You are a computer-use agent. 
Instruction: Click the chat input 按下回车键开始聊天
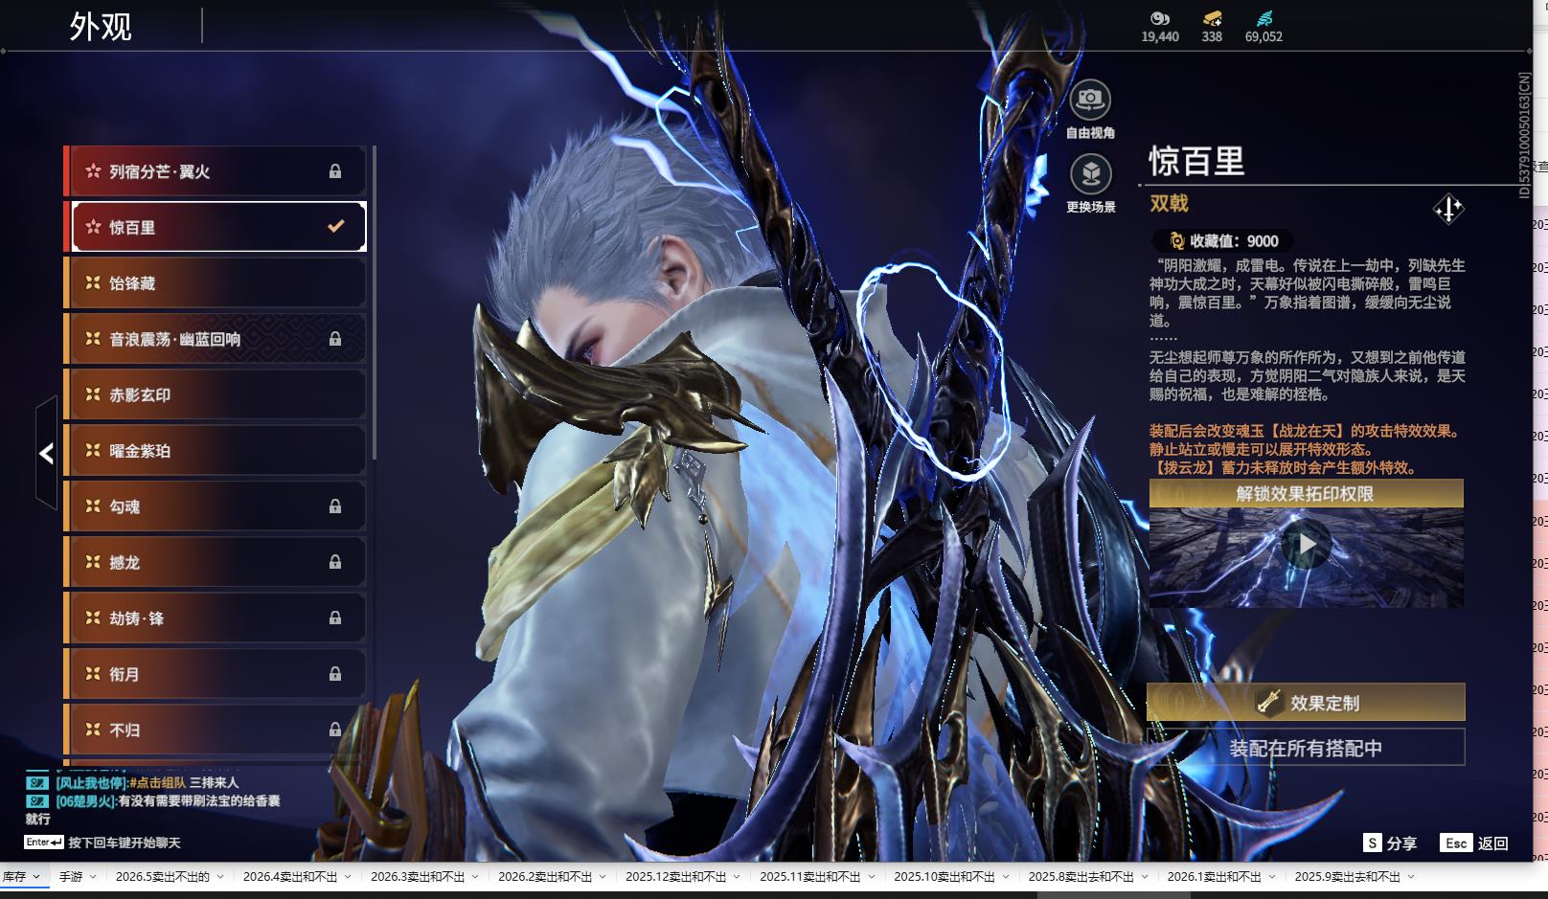(x=125, y=843)
